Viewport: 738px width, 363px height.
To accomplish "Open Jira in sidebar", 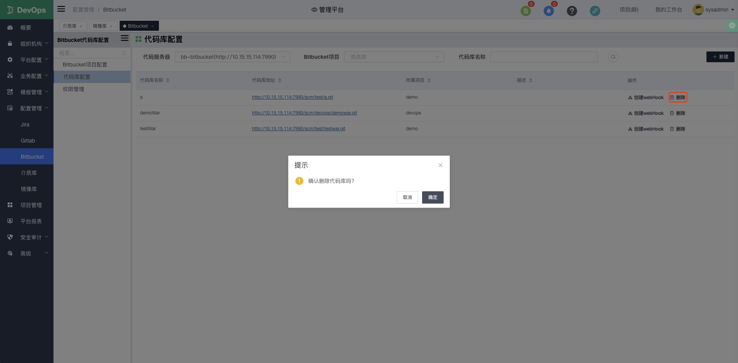I will [x=27, y=124].
